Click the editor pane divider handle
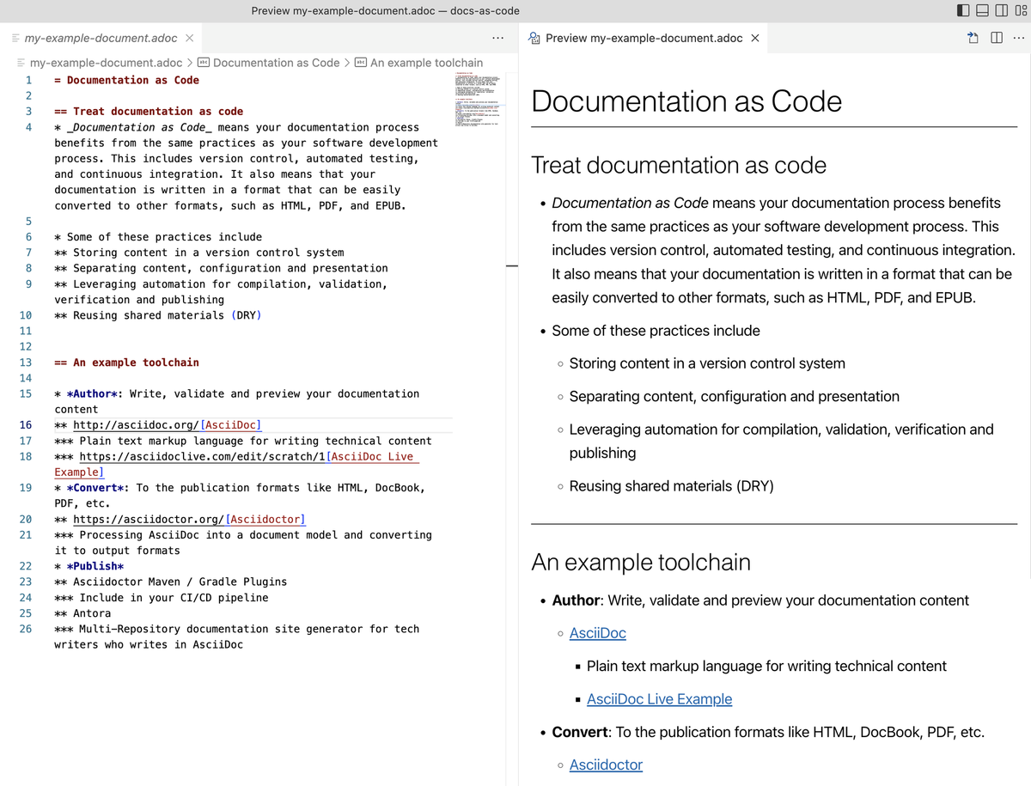The height and width of the screenshot is (786, 1031). click(513, 266)
